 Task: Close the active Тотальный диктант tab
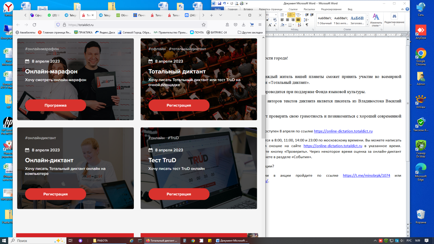coord(93,15)
